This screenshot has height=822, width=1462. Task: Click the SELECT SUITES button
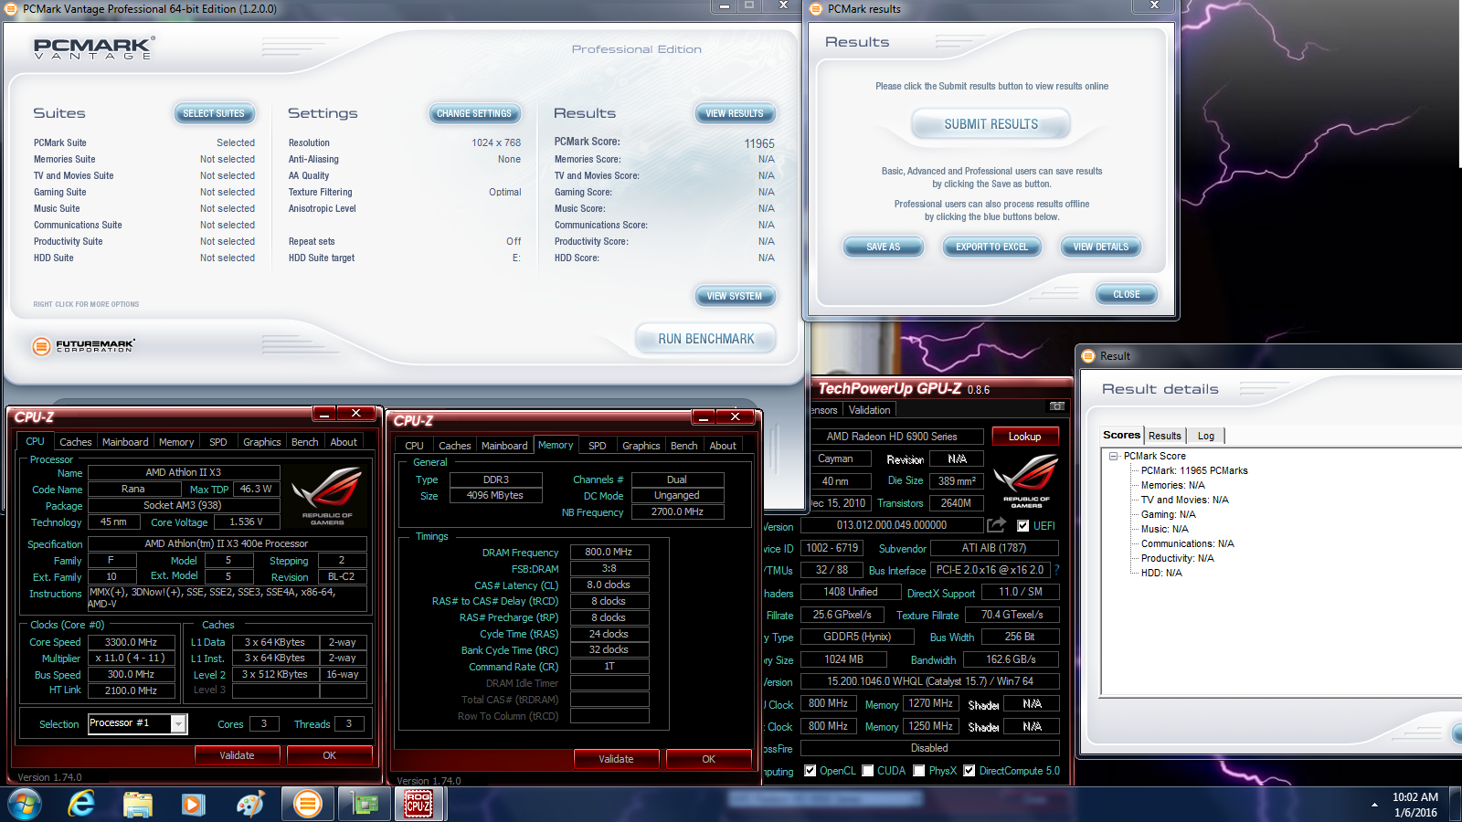click(x=214, y=113)
